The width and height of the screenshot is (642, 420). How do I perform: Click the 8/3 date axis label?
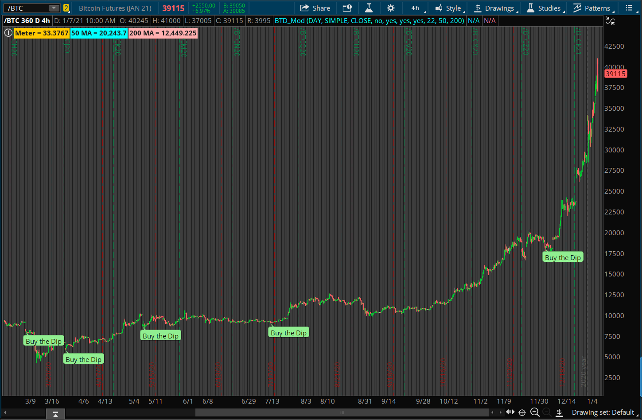click(x=306, y=401)
